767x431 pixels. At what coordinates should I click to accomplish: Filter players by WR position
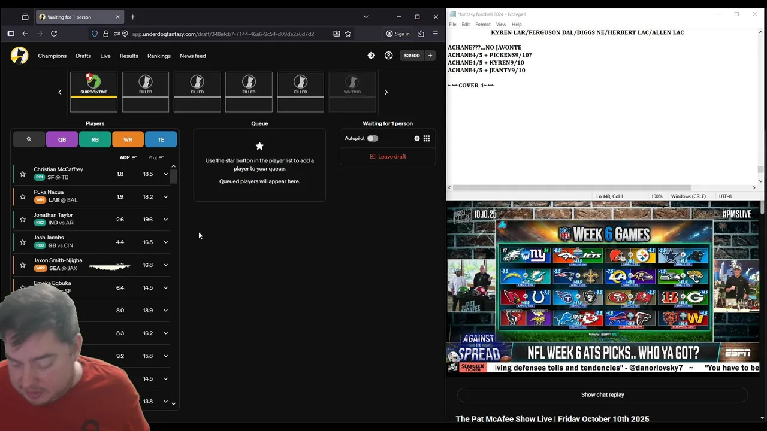[128, 139]
